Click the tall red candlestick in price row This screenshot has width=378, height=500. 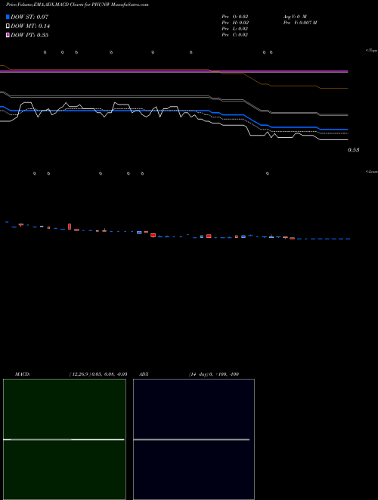(70, 227)
